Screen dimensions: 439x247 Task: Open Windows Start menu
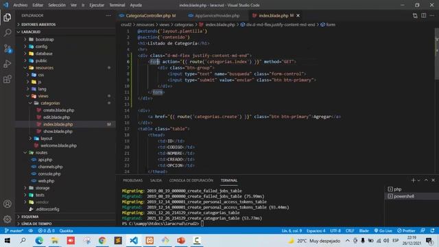click(x=8, y=241)
